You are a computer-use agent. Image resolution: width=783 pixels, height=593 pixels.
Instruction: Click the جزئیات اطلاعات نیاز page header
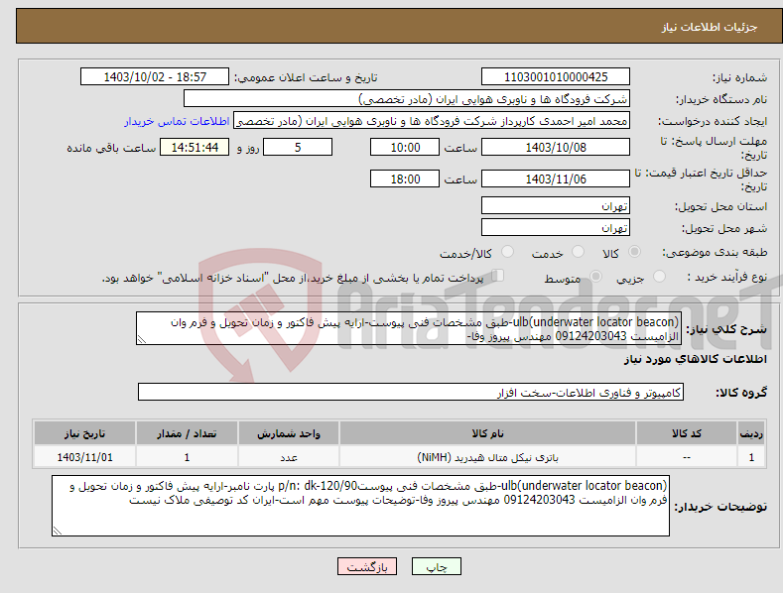[x=710, y=27]
